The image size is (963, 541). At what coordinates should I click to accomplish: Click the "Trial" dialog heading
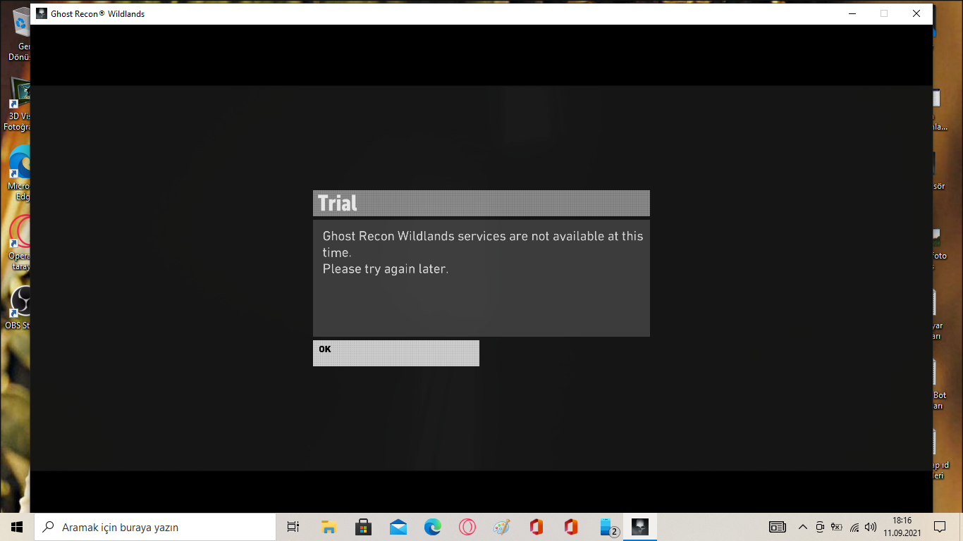338,203
